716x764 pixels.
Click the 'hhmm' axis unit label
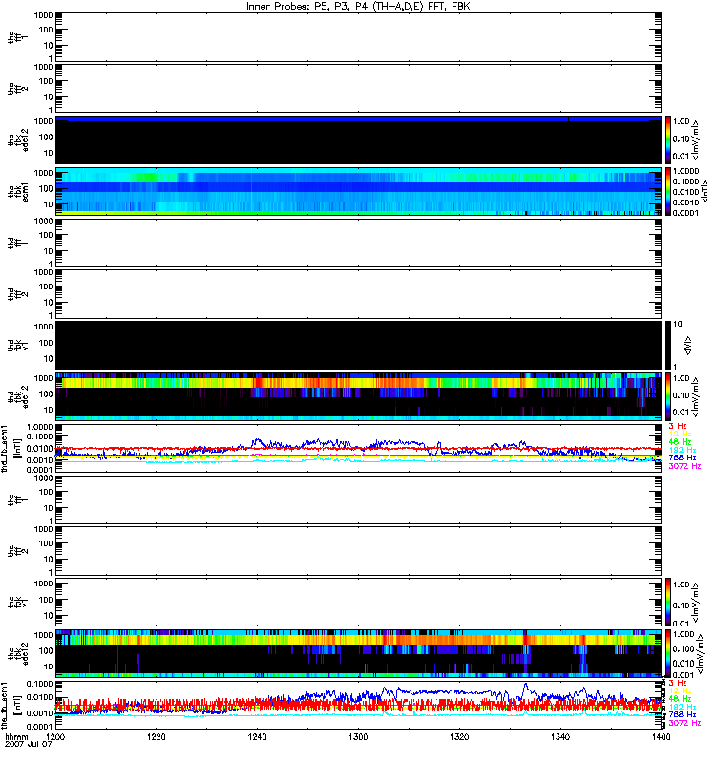pyautogui.click(x=16, y=737)
